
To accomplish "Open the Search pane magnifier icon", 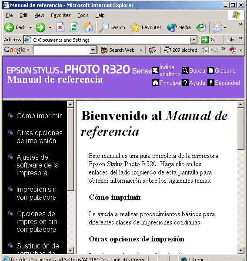I will [103, 27].
